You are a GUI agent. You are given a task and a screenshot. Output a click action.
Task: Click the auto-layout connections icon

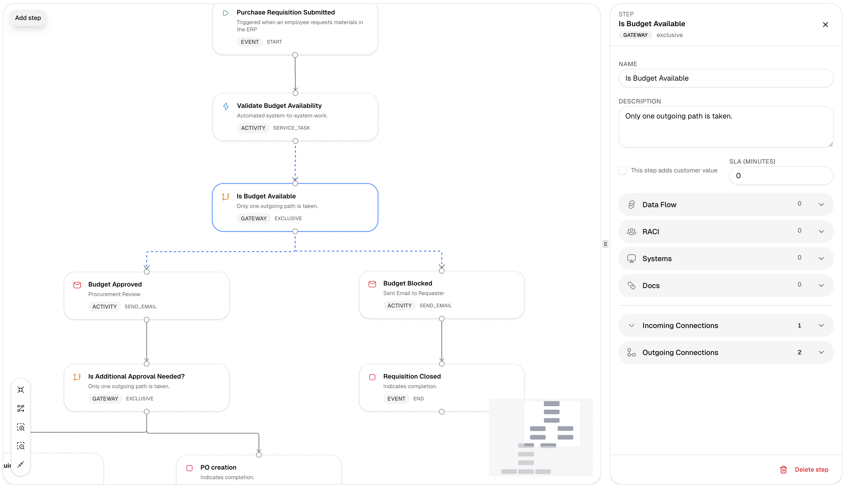21,408
